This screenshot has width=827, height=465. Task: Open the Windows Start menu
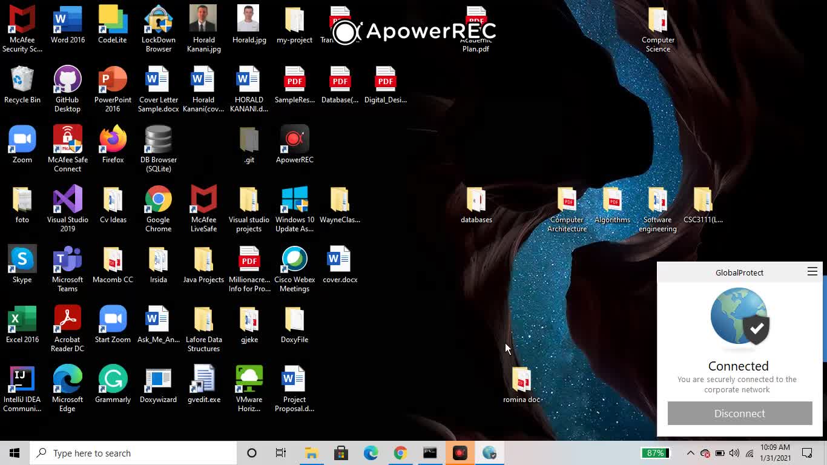coord(15,453)
